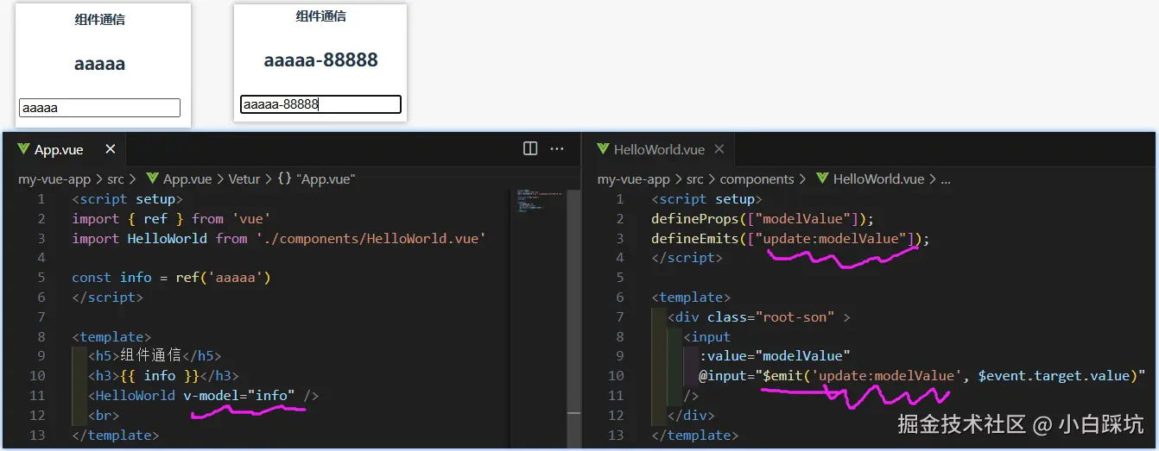Image resolution: width=1159 pixels, height=451 pixels.
Task: Click the @input $emit handler line
Action: tap(922, 376)
